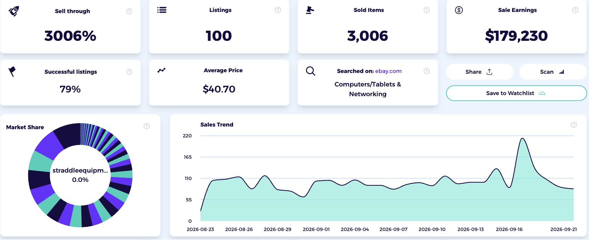
Task: Open help tooltip for Sell through
Action: pos(129,11)
